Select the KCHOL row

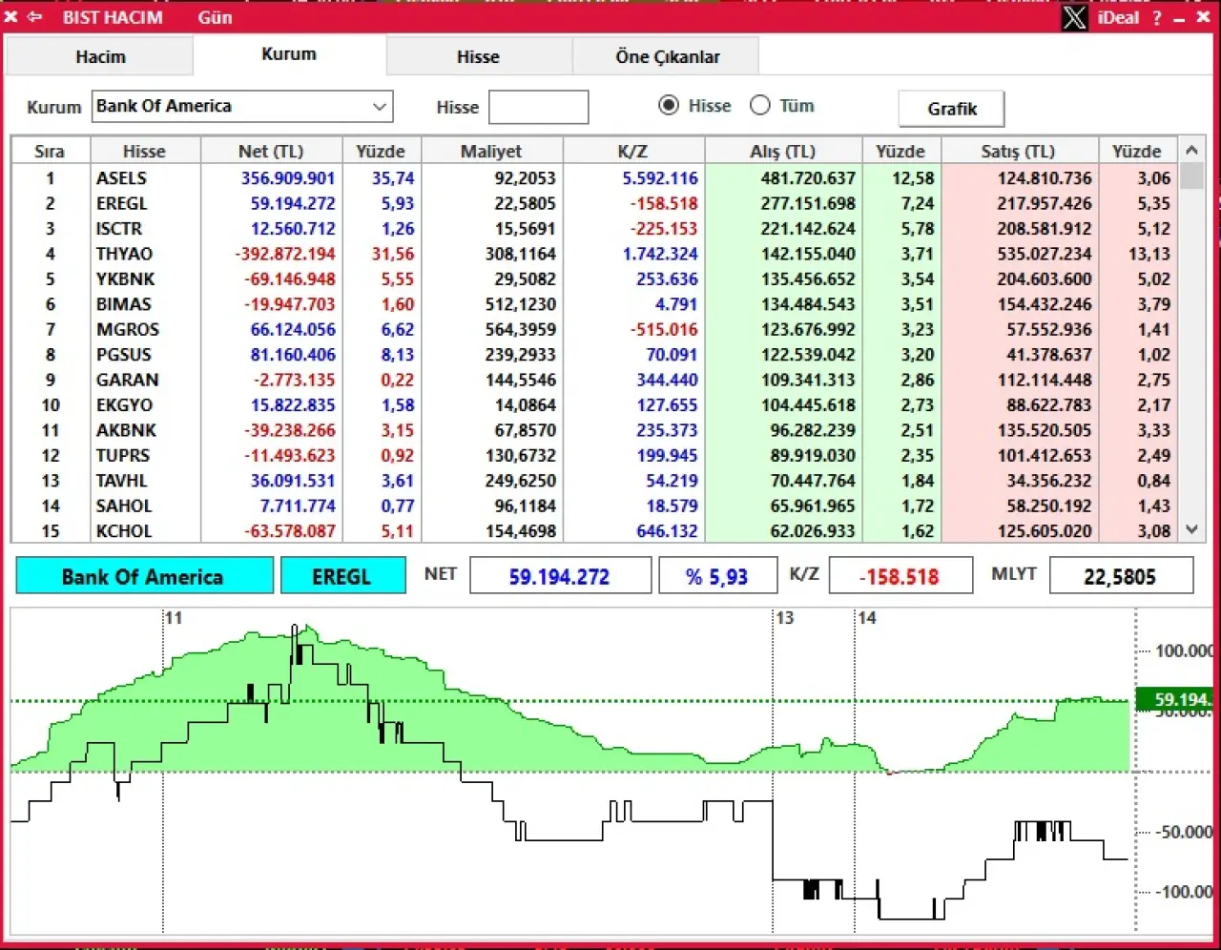coord(595,531)
